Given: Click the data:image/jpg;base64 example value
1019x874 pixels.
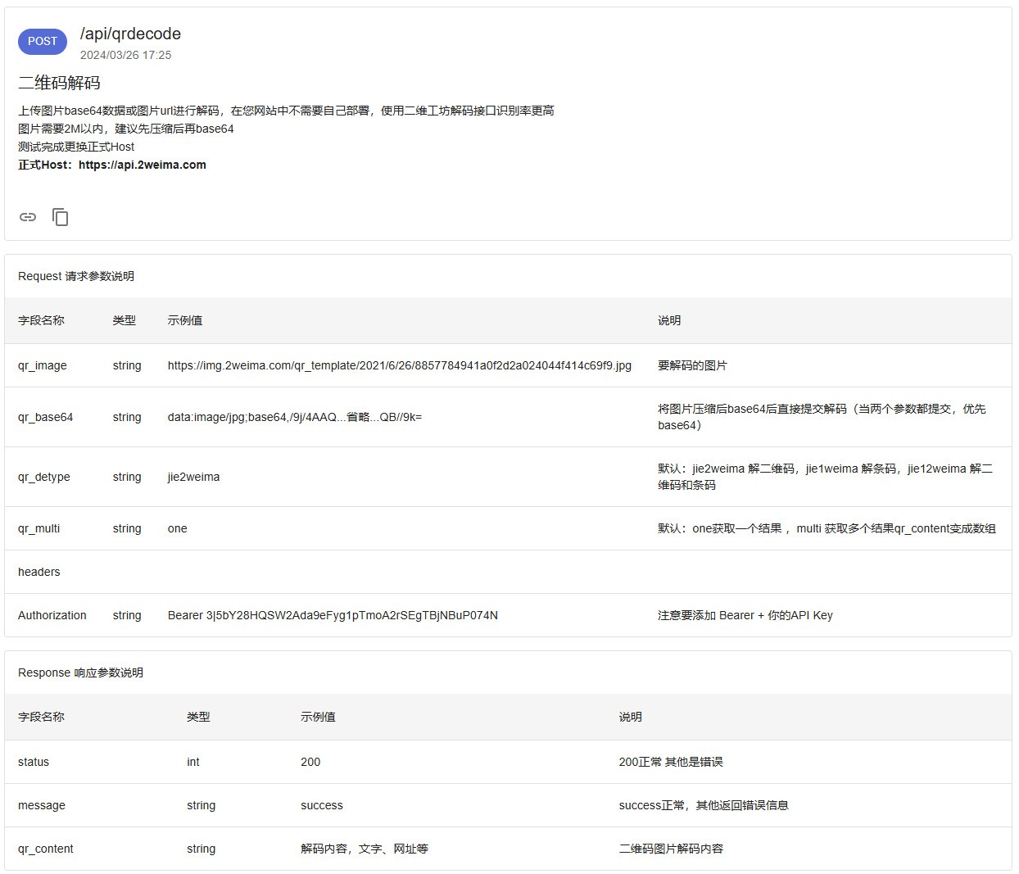Looking at the screenshot, I should click(x=294, y=417).
